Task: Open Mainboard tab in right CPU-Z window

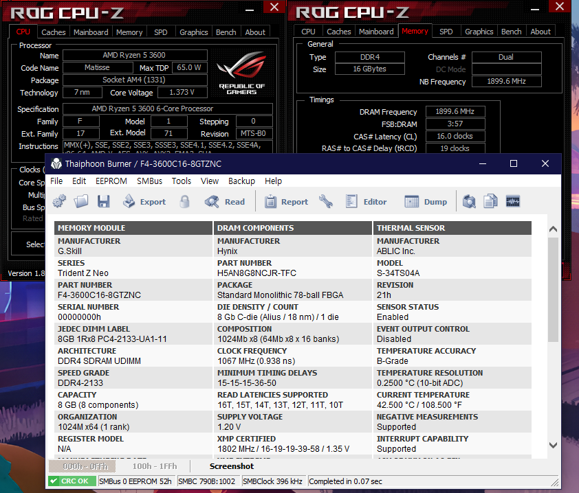Action: click(376, 32)
